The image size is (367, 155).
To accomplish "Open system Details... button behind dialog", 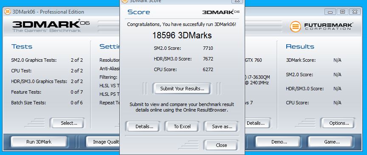I will click(257, 123).
